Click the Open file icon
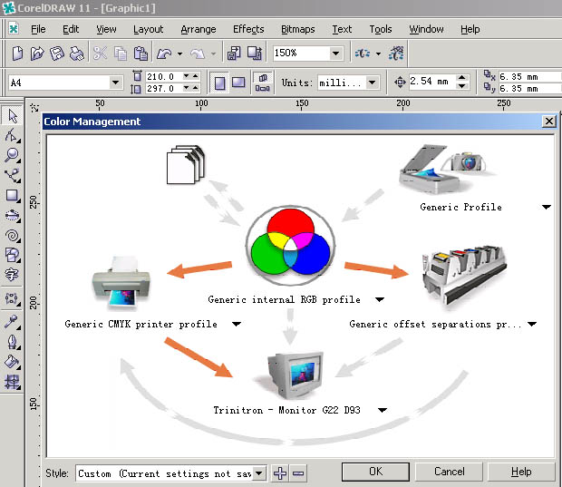The image size is (562, 487). [x=36, y=54]
